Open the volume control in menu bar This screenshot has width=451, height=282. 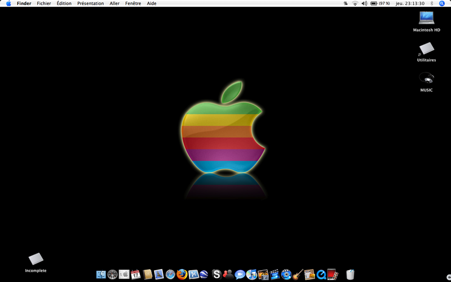coord(364,3)
